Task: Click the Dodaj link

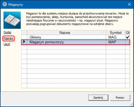Action: click(x=7, y=32)
